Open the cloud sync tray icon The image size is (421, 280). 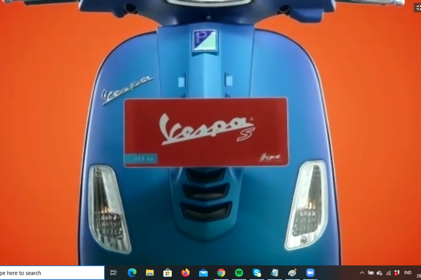[x=380, y=273]
